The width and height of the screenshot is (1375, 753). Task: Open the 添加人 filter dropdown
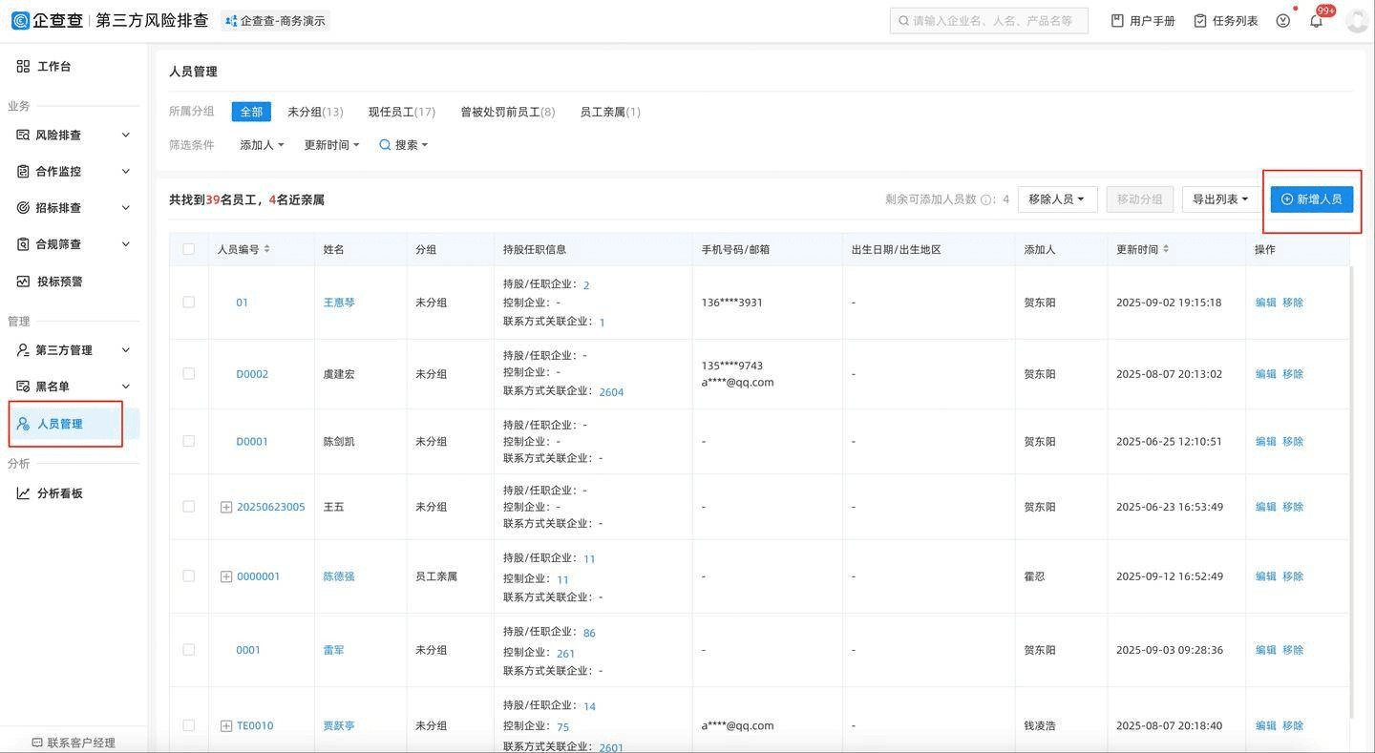point(262,145)
